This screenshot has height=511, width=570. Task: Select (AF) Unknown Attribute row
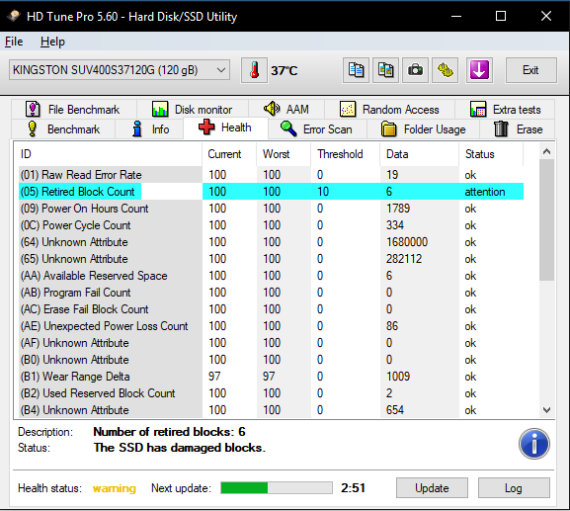pos(272,343)
